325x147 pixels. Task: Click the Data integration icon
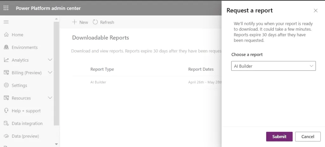coord(6,123)
